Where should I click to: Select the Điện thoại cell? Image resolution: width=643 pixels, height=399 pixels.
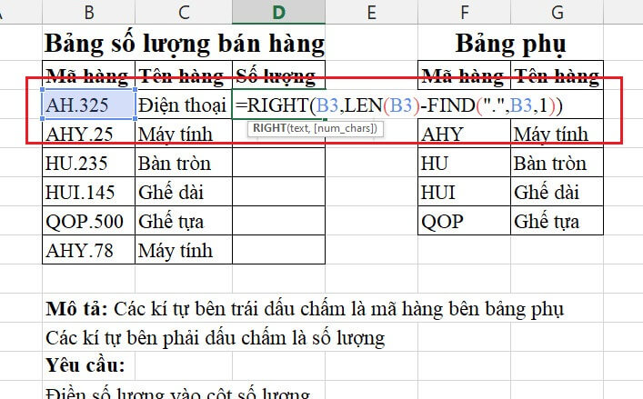[x=184, y=105]
